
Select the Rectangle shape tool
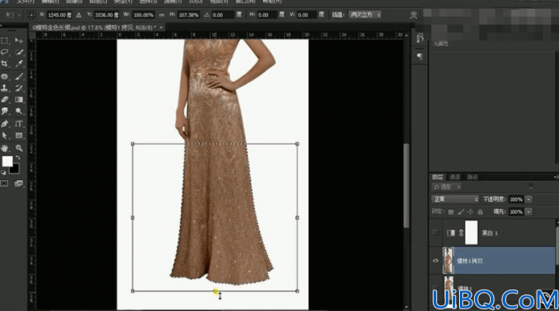click(x=19, y=136)
